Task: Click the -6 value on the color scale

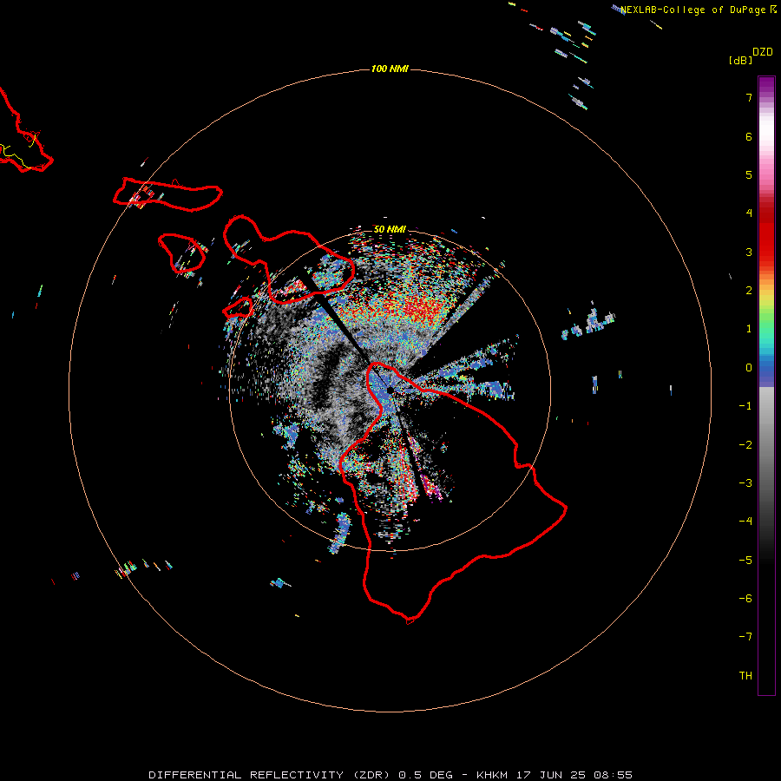Action: tap(745, 599)
